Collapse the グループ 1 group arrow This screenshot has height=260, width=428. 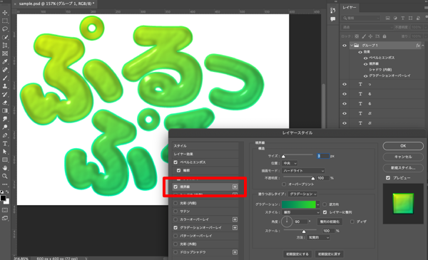[352, 46]
